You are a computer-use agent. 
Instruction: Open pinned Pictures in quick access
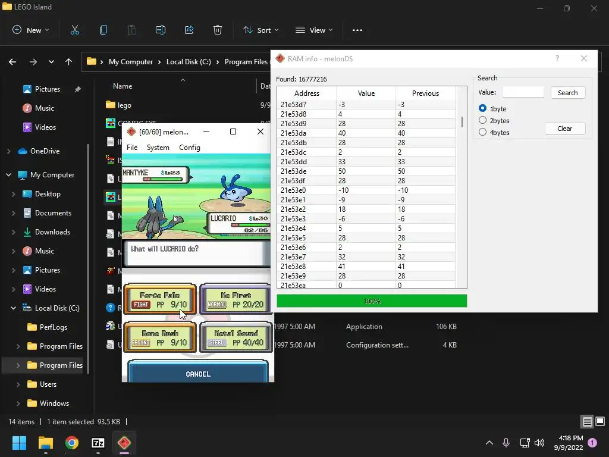48,89
